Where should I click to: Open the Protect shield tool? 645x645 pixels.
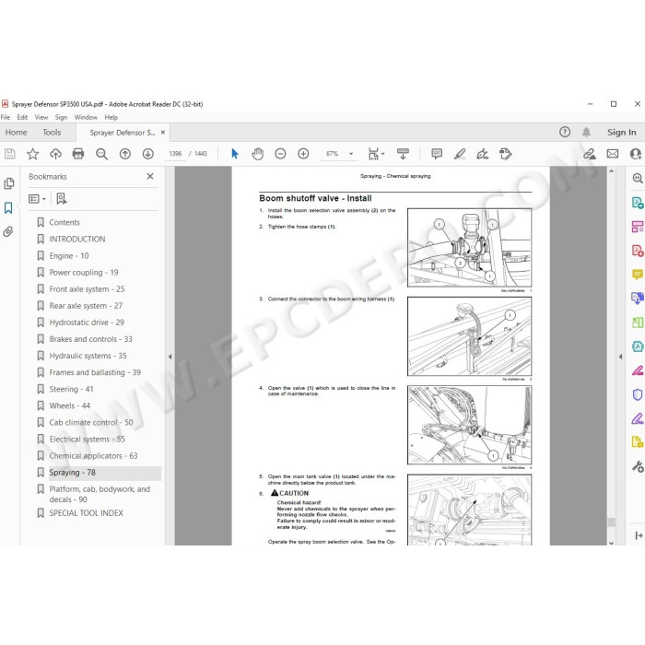pyautogui.click(x=638, y=394)
